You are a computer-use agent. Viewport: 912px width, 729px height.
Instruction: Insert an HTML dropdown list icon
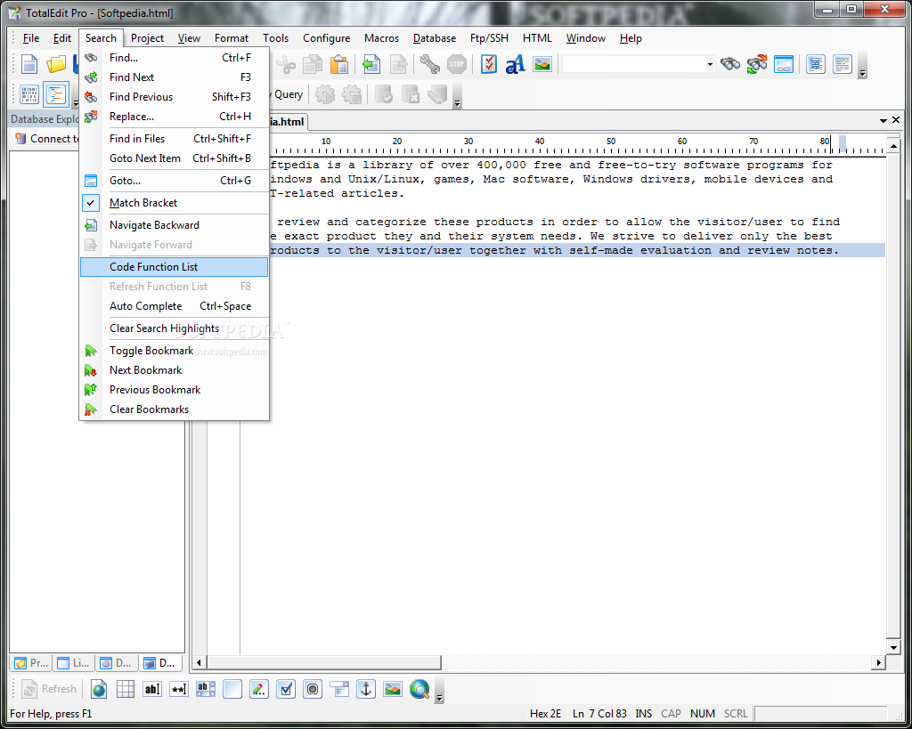pyautogui.click(x=339, y=689)
